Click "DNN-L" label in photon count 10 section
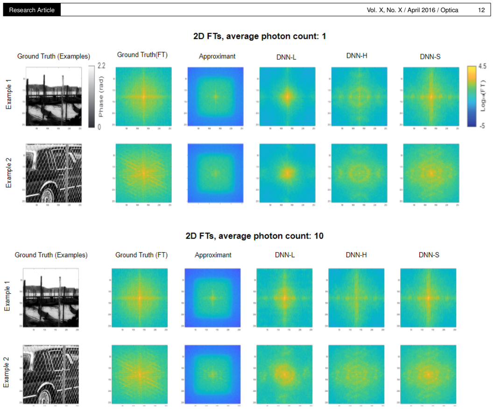The width and height of the screenshot is (494, 409). [285, 255]
